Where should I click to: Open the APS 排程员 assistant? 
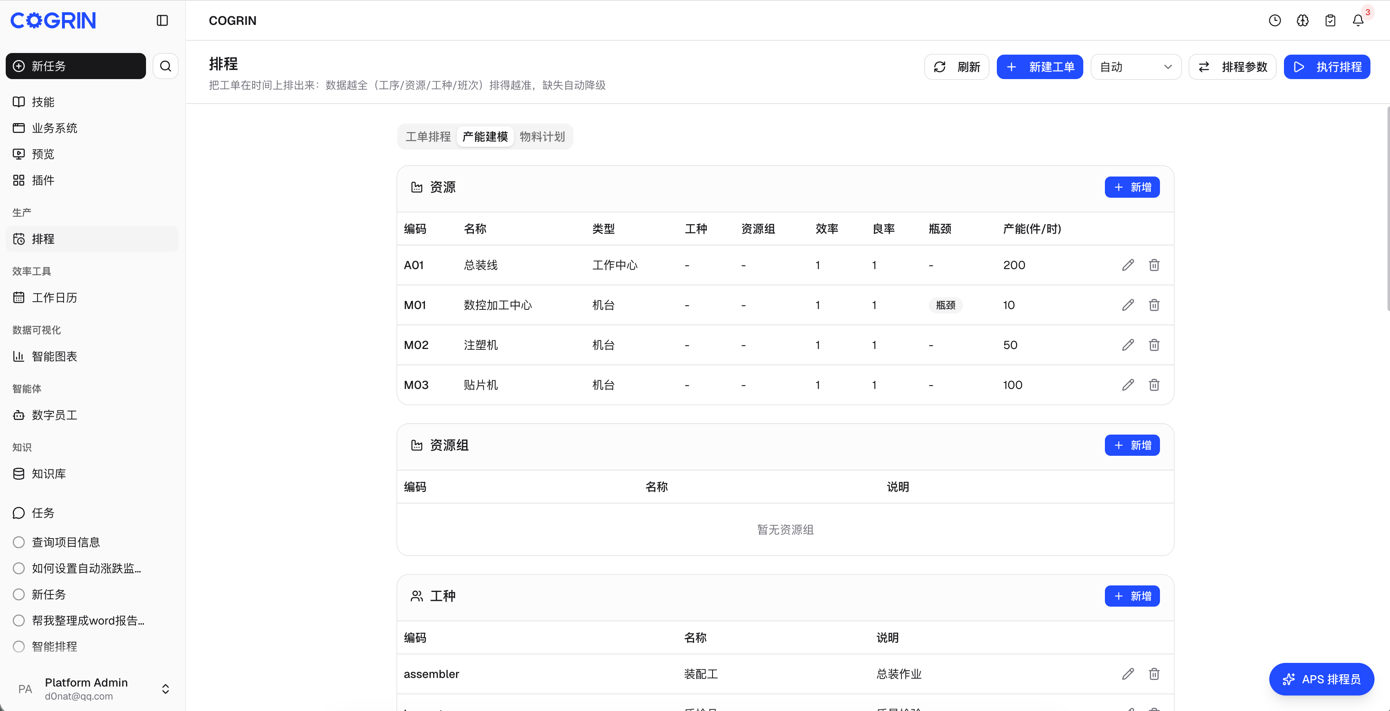1321,679
